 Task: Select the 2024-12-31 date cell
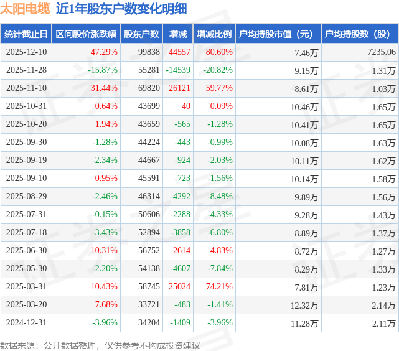tap(26, 323)
